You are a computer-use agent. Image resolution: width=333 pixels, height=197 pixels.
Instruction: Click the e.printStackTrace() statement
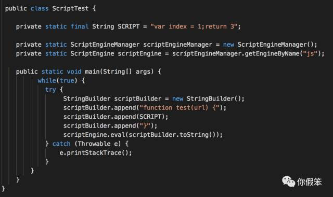pyautogui.click(x=96, y=153)
